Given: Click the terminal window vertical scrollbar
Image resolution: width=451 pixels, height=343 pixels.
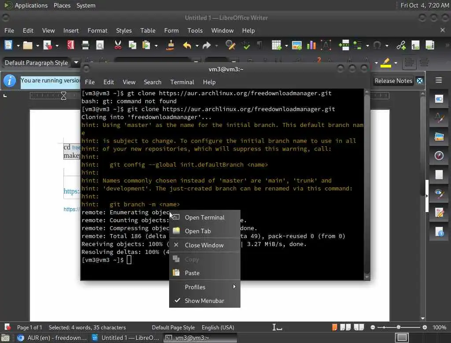Looking at the screenshot, I should point(367,184).
